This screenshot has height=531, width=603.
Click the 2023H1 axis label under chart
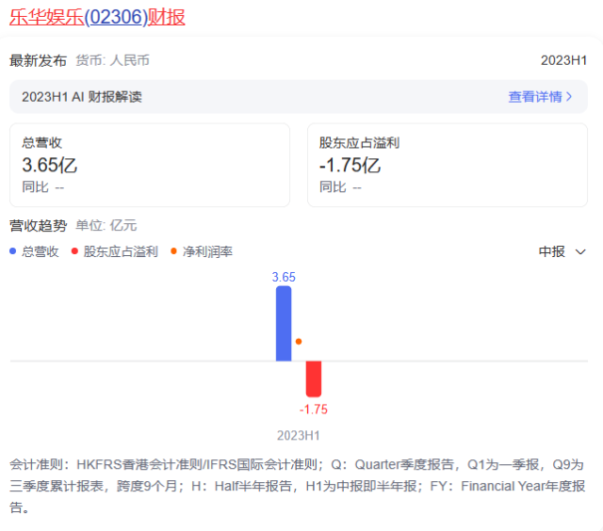(x=299, y=435)
